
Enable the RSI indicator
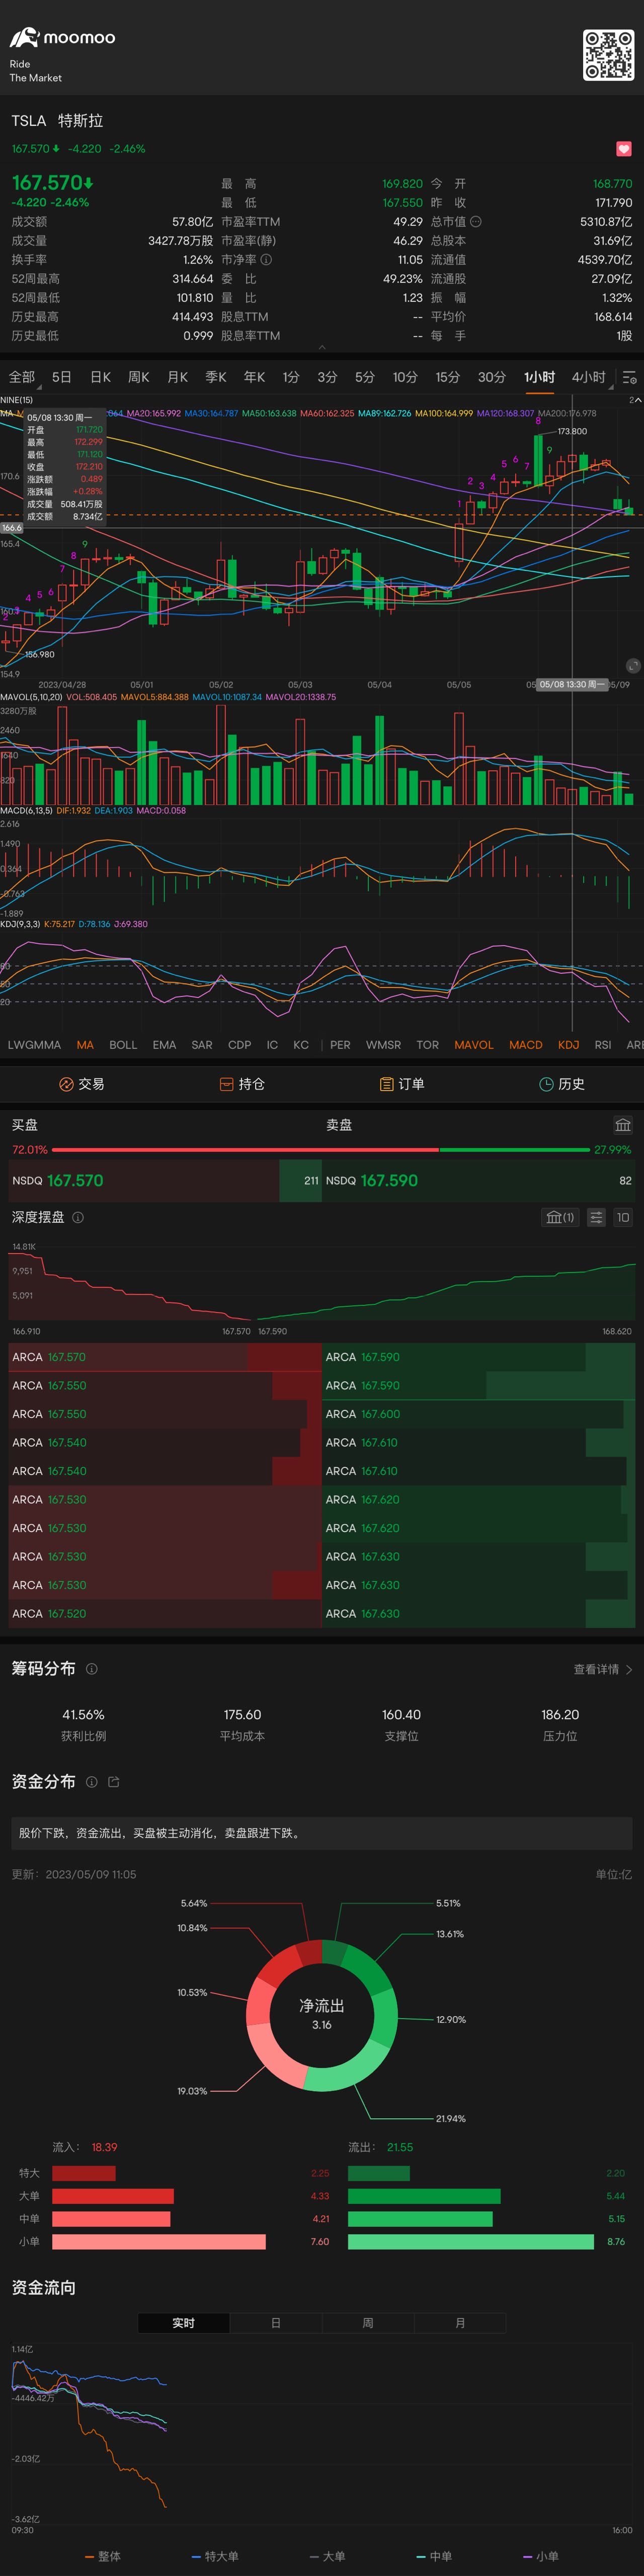point(603,1045)
